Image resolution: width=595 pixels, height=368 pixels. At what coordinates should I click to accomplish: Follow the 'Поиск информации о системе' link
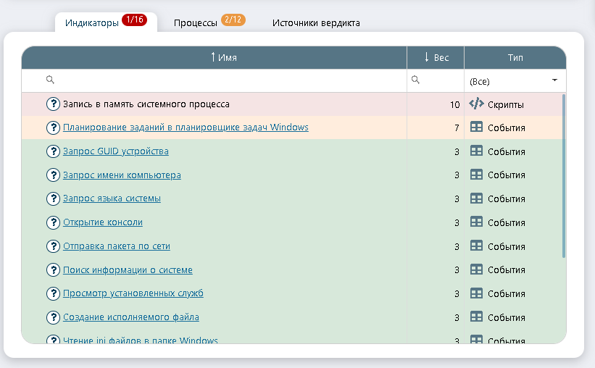128,270
